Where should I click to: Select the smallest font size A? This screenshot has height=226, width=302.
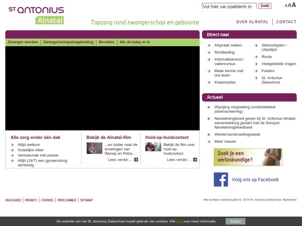click(x=286, y=6)
